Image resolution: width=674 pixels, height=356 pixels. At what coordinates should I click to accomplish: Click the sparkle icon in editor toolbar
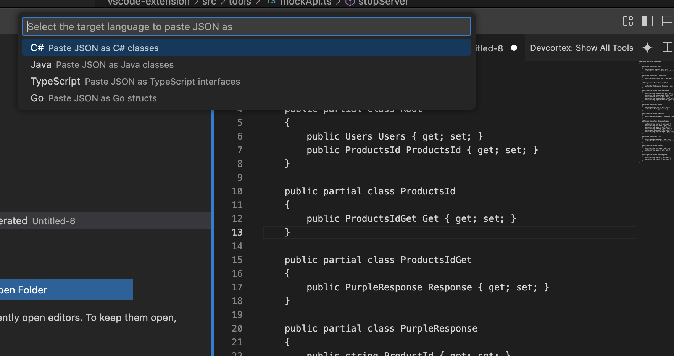coord(647,48)
